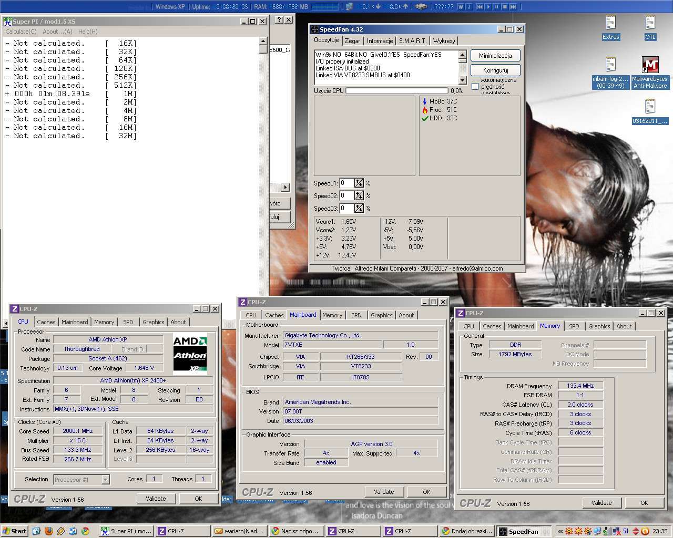Click 1M result row in Super PI
Screen dimensions: 673x538
tap(71, 94)
